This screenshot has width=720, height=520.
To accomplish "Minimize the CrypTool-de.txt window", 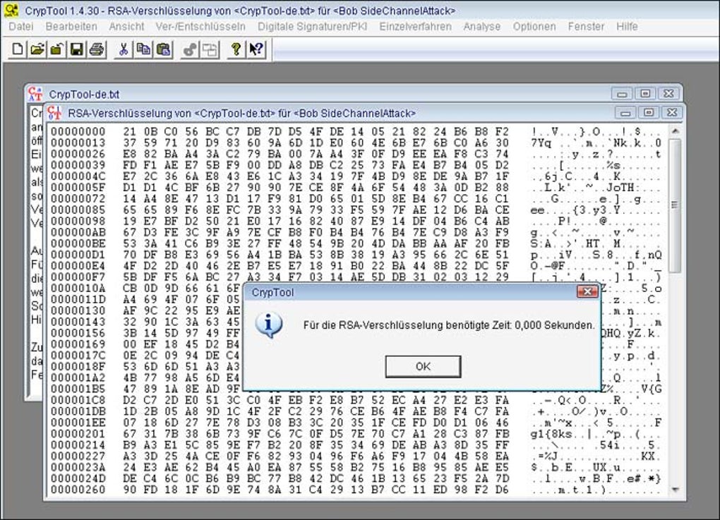I will [x=622, y=94].
